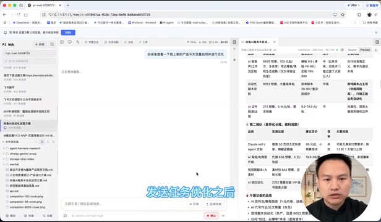
Task: Open the Gemini Flash High model selector
Action: pyautogui.click(x=87, y=216)
